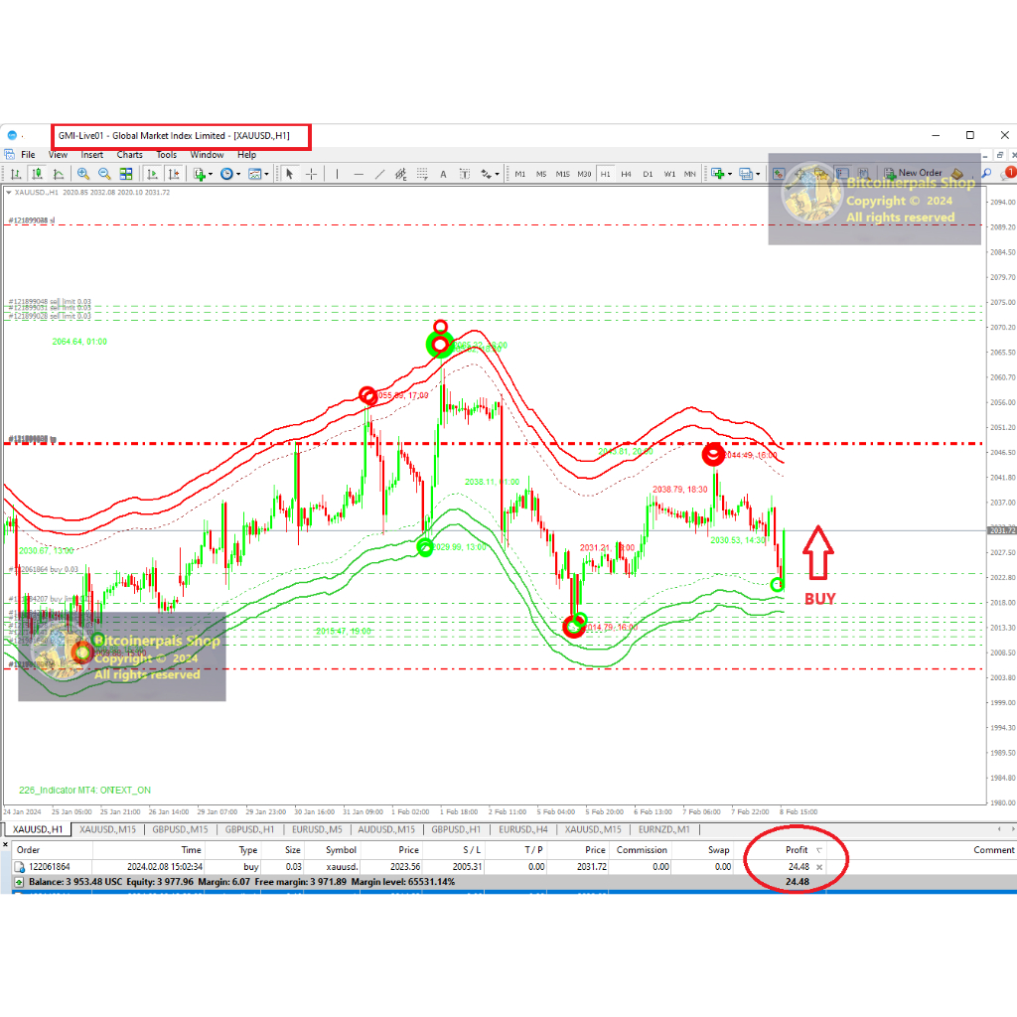The image size is (1017, 1017).
Task: Click the Zoom In magnifier icon
Action: pyautogui.click(x=83, y=174)
